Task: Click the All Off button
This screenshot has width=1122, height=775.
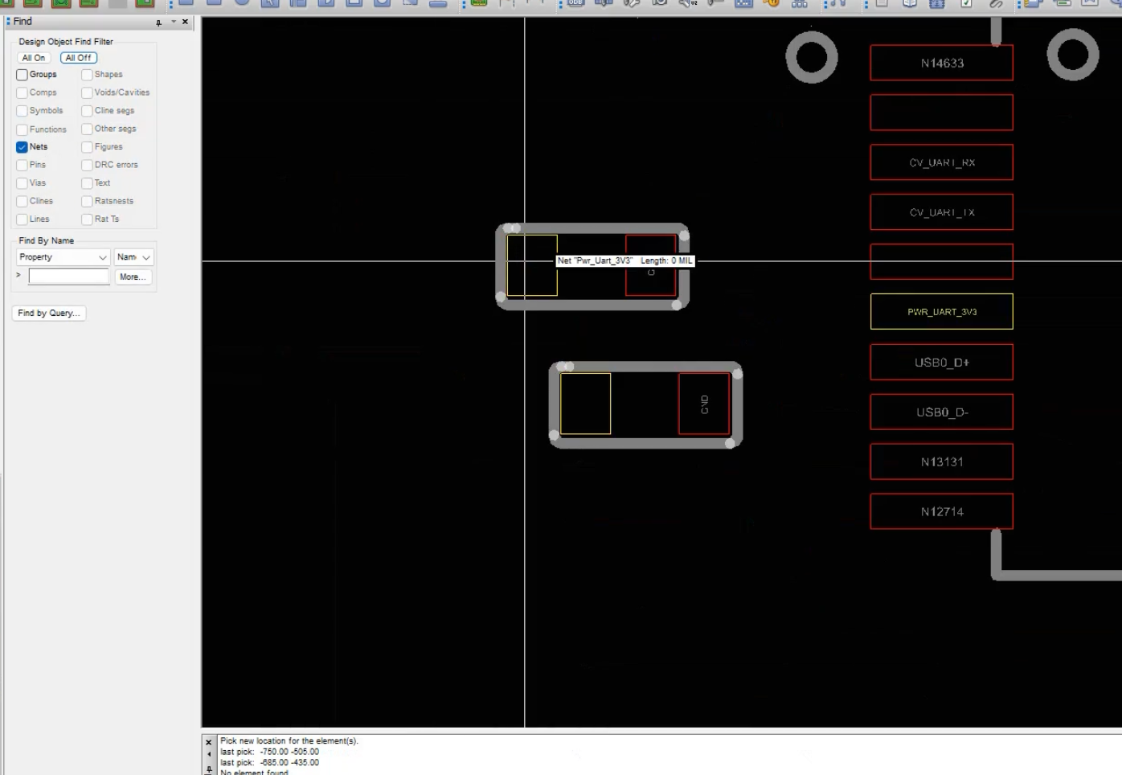Action: coord(79,58)
